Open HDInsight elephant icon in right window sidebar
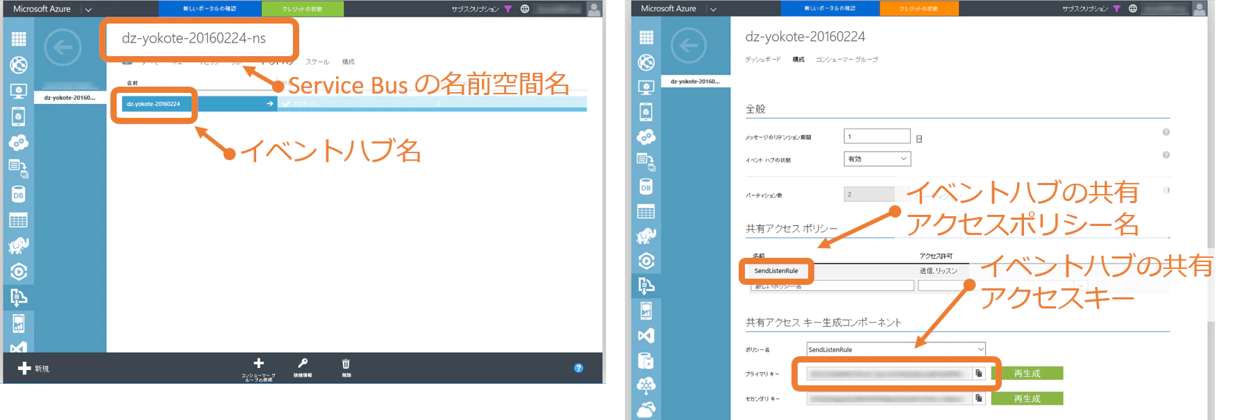The width and height of the screenshot is (1233, 420). [x=646, y=236]
